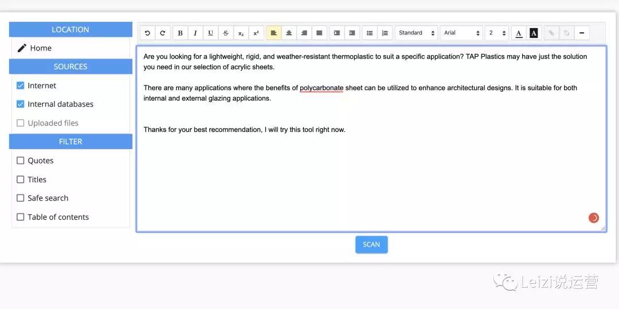
Task: Insert horizontal line from toolbar
Action: point(581,33)
